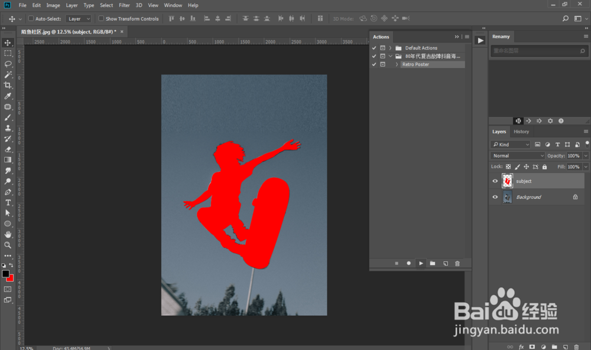The height and width of the screenshot is (350, 591).
Task: Begin recording in Actions panel
Action: pos(408,263)
